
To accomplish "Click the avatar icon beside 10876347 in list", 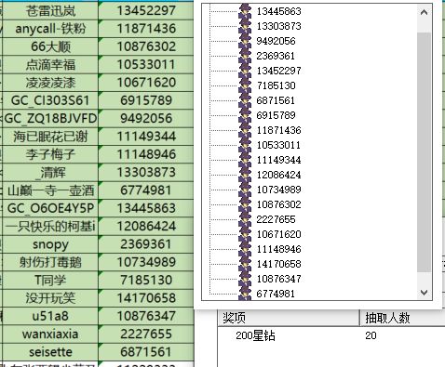I will coord(245,279).
